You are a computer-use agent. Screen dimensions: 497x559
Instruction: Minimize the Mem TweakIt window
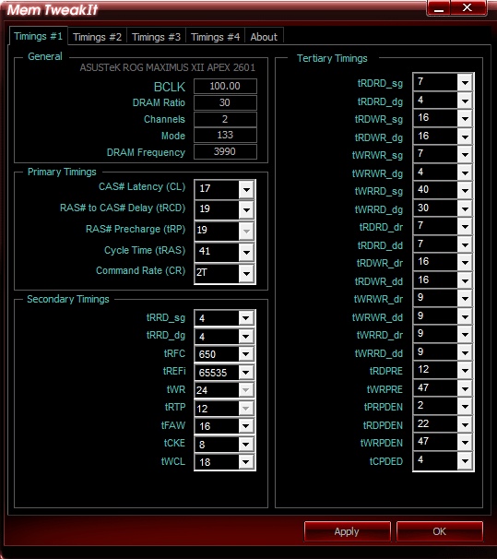439,8
